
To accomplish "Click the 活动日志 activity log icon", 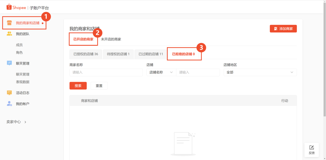I will point(9,93).
